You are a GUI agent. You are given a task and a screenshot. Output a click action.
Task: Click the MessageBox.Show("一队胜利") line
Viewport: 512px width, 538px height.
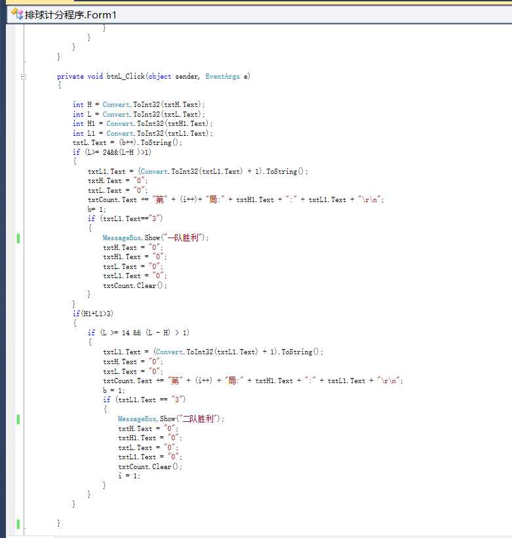point(155,238)
